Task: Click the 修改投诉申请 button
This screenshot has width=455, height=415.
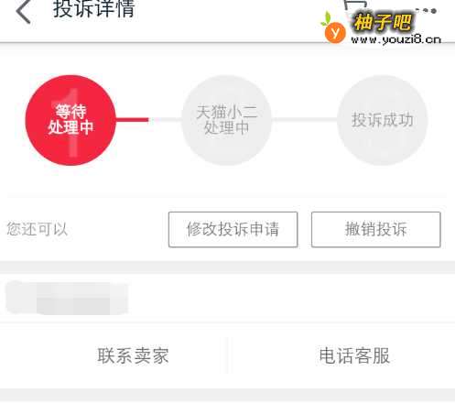Action: click(x=233, y=229)
